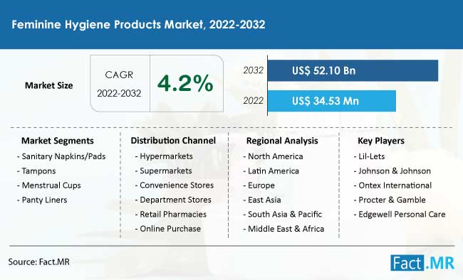Click the Regional Analysis heading
The width and height of the screenshot is (463, 280).
pyautogui.click(x=282, y=141)
